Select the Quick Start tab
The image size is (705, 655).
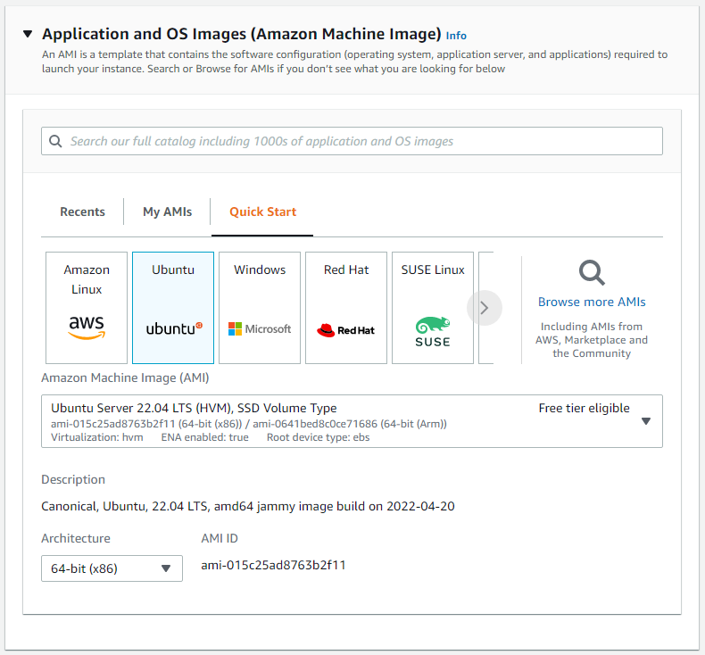click(262, 211)
